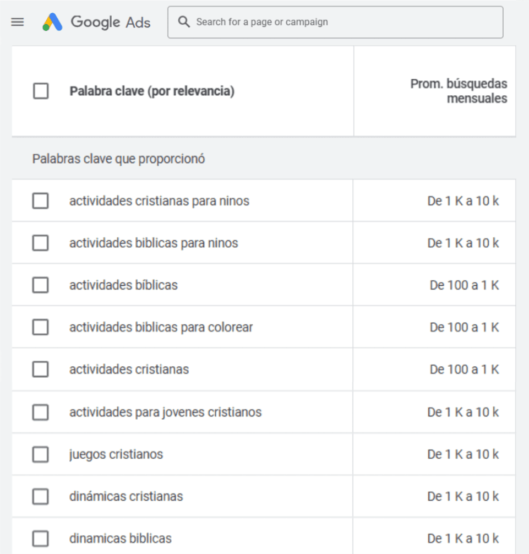Tick 'actividades biblicas para colorear' checkbox
Viewport: 529px width, 554px height.
40,327
